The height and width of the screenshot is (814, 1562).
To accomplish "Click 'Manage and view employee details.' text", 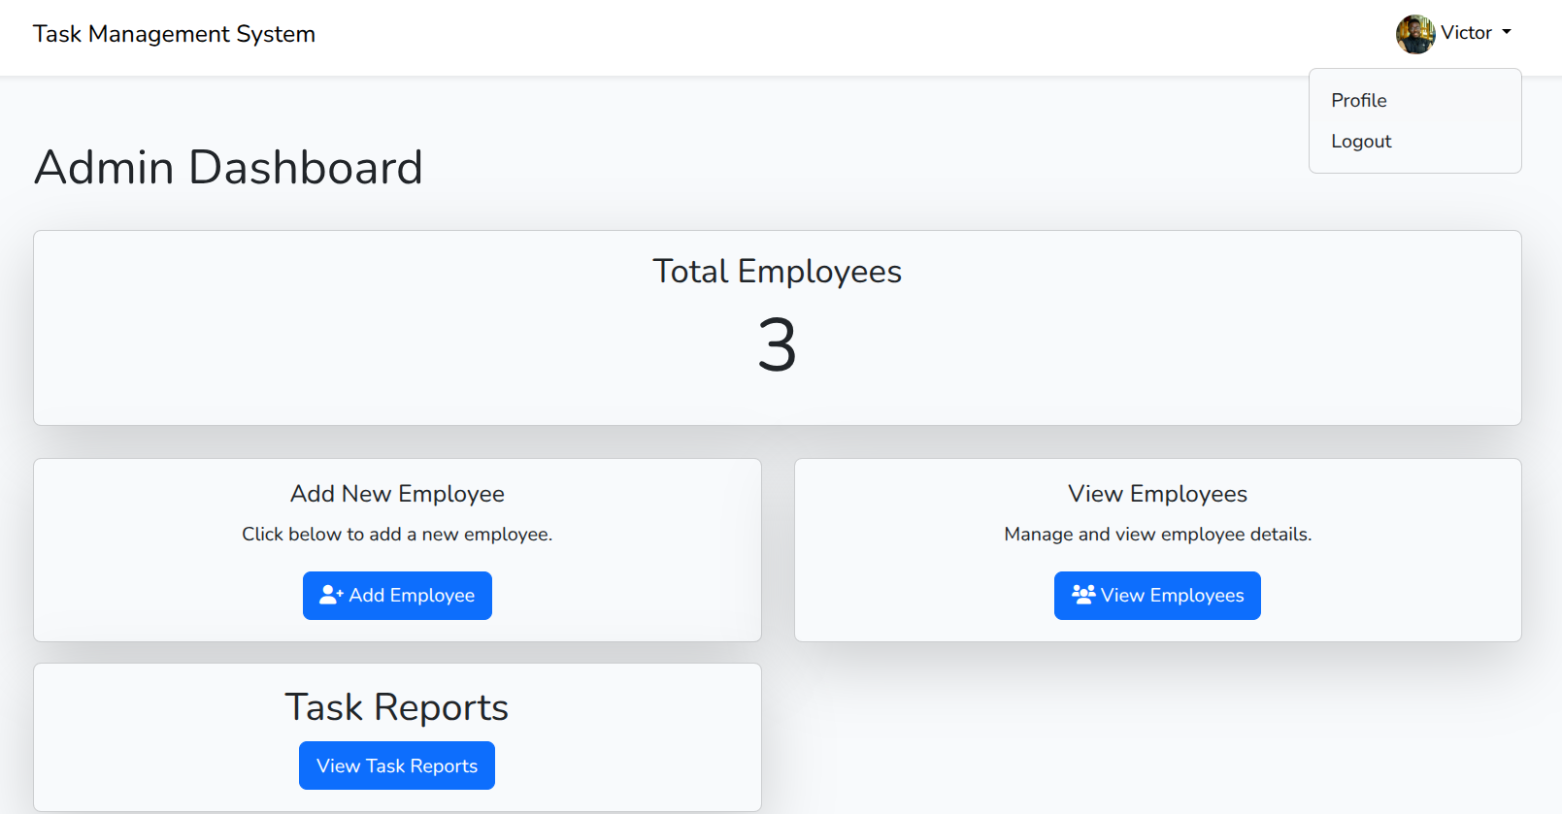I will (1157, 535).
